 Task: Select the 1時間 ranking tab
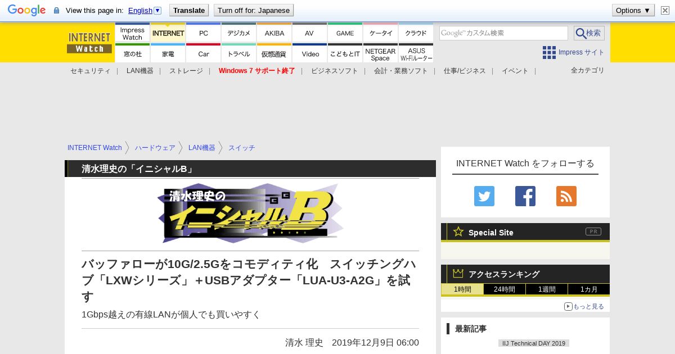462,289
